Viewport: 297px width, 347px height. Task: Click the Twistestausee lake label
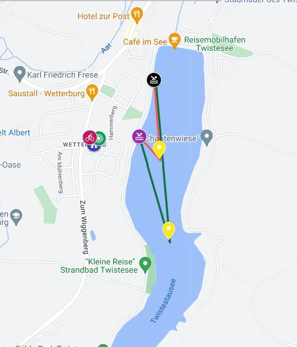[x=163, y=301]
